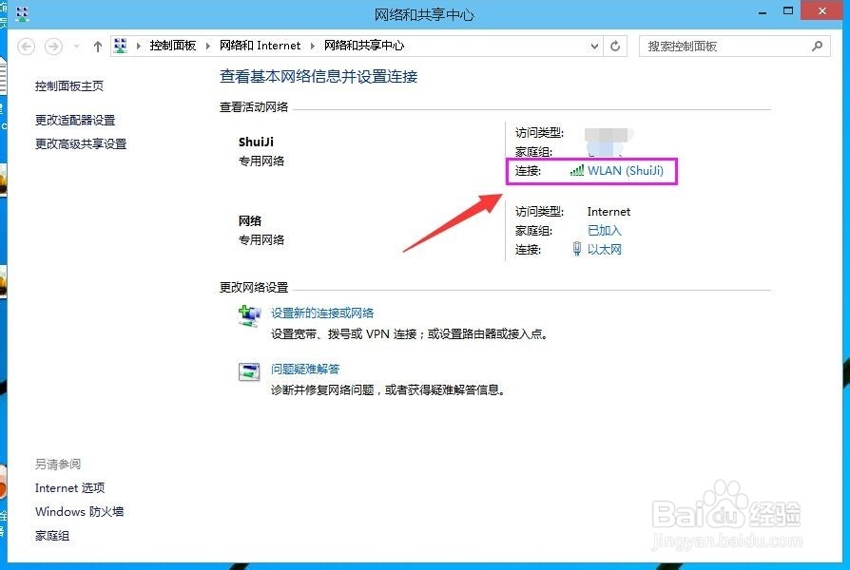The height and width of the screenshot is (570, 850).
Task: Click the magnifier icon in the search box
Action: (817, 45)
